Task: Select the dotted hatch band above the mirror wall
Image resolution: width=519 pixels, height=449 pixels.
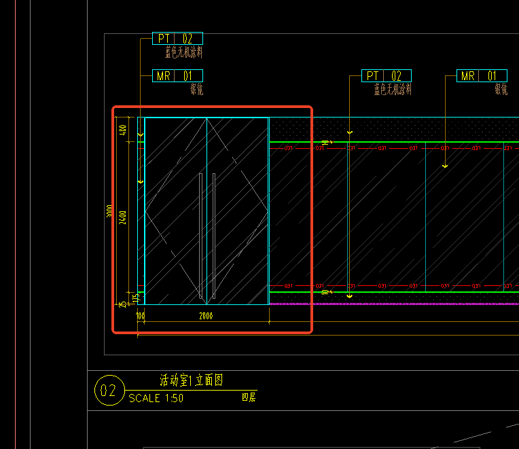Action: pos(394,129)
